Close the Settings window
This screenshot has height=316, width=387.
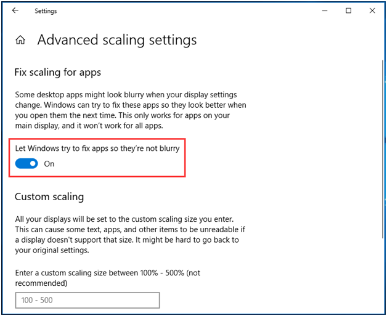point(372,10)
